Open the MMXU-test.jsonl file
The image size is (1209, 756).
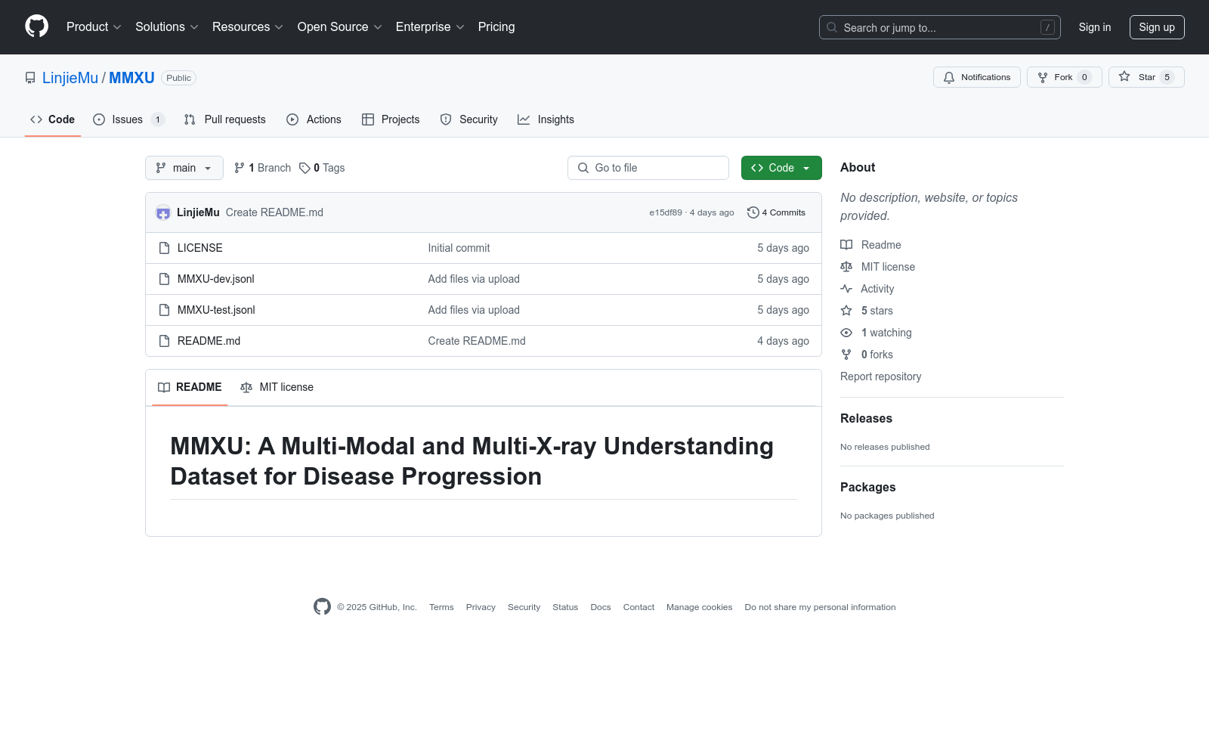(216, 310)
